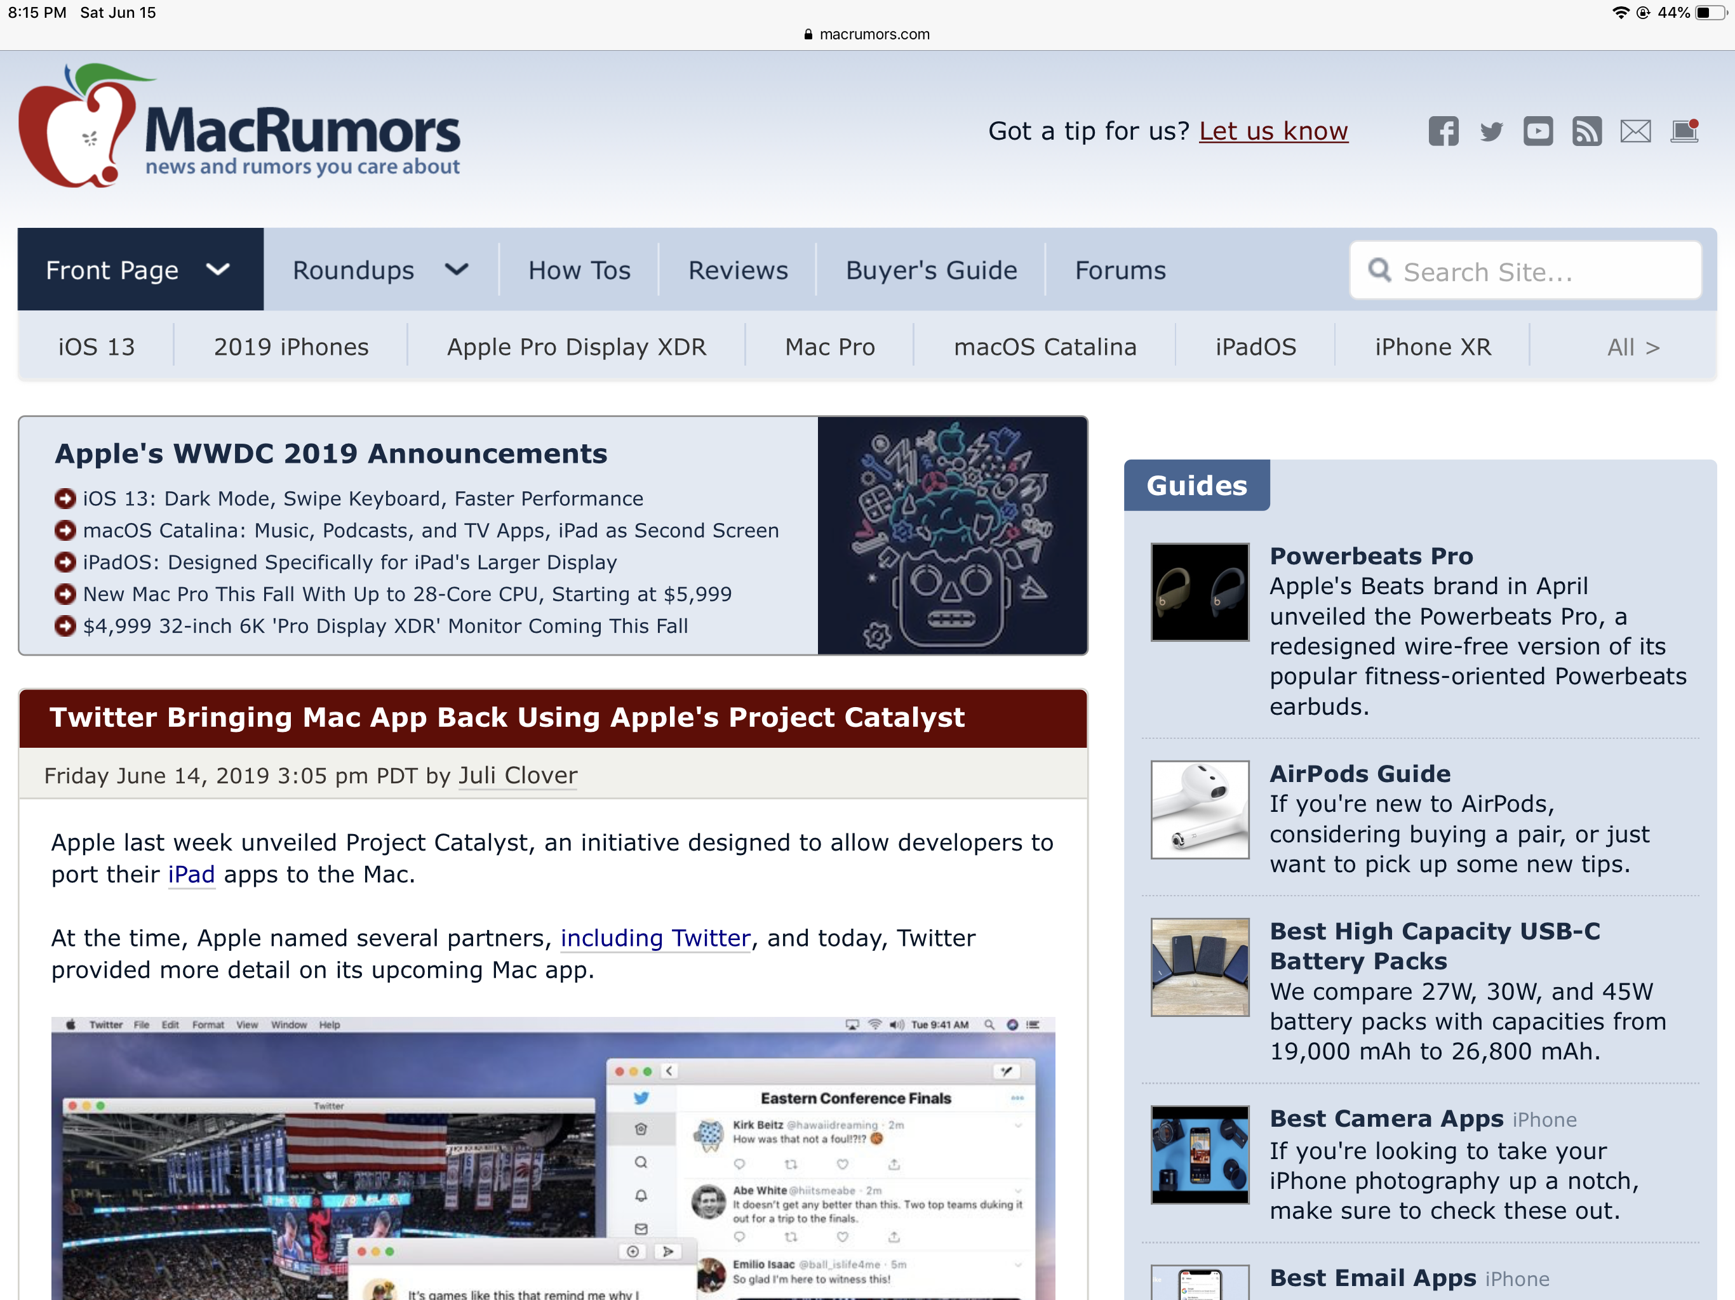Open author Juli Clover's link
The image size is (1735, 1300).
[x=517, y=774]
